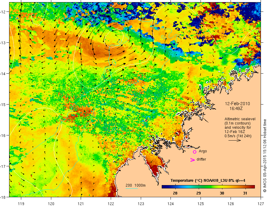The image size is (267, 206).
Task: Click the longitude label 119
Action: tap(21, 204)
